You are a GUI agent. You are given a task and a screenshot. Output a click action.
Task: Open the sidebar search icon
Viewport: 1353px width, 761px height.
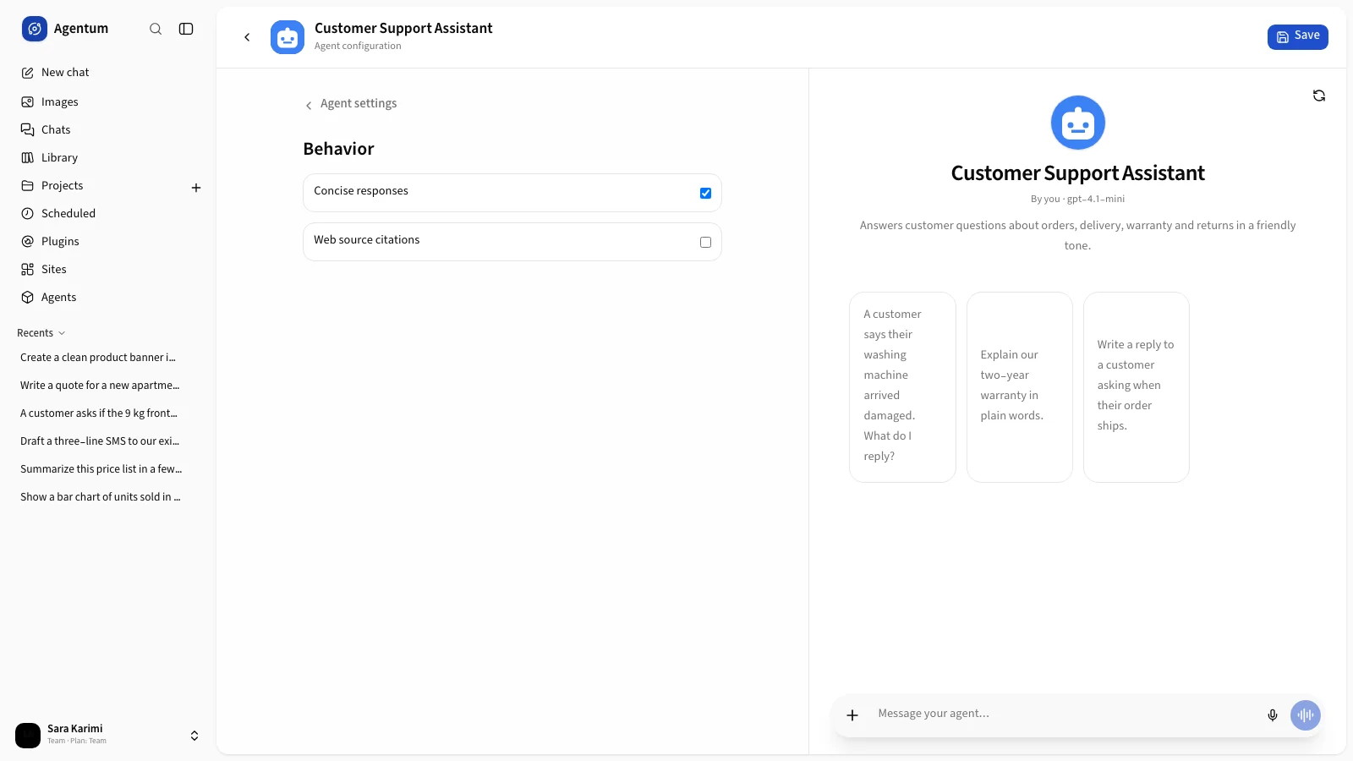point(156,29)
